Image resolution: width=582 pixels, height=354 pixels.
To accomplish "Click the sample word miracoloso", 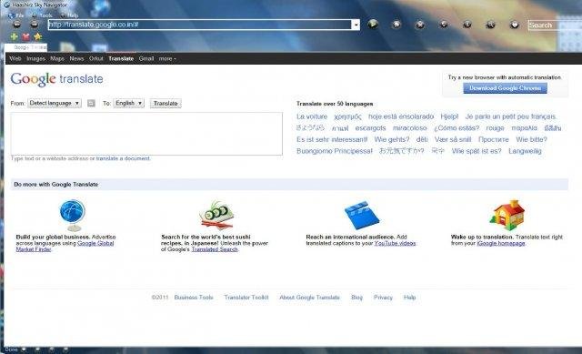I will pyautogui.click(x=410, y=128).
